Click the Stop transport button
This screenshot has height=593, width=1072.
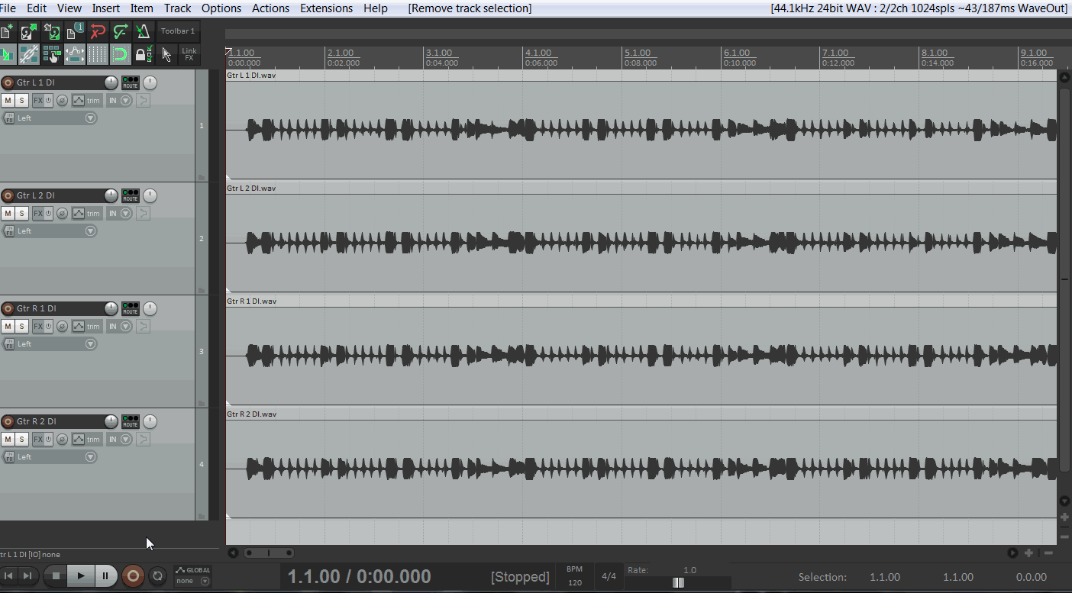tap(55, 576)
